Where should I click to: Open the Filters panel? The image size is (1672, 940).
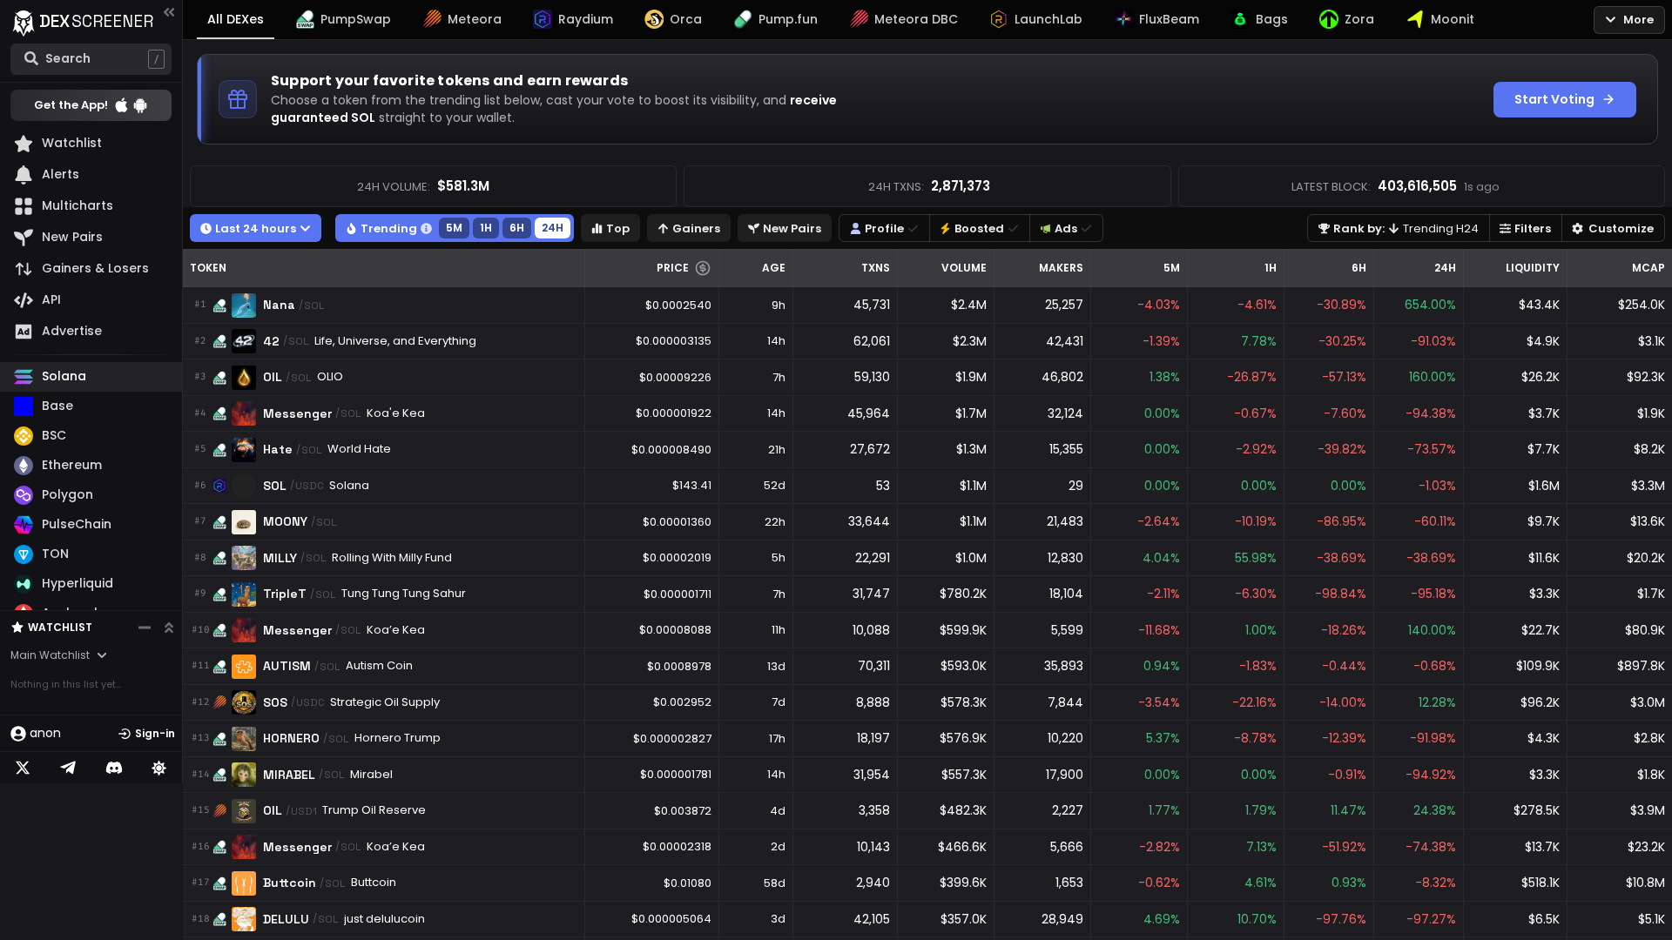pos(1526,228)
